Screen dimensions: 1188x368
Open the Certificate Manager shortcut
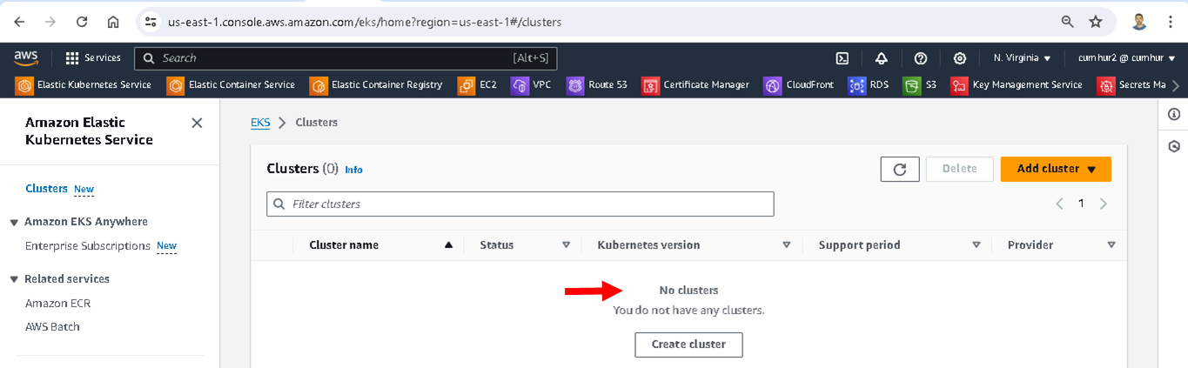(695, 85)
